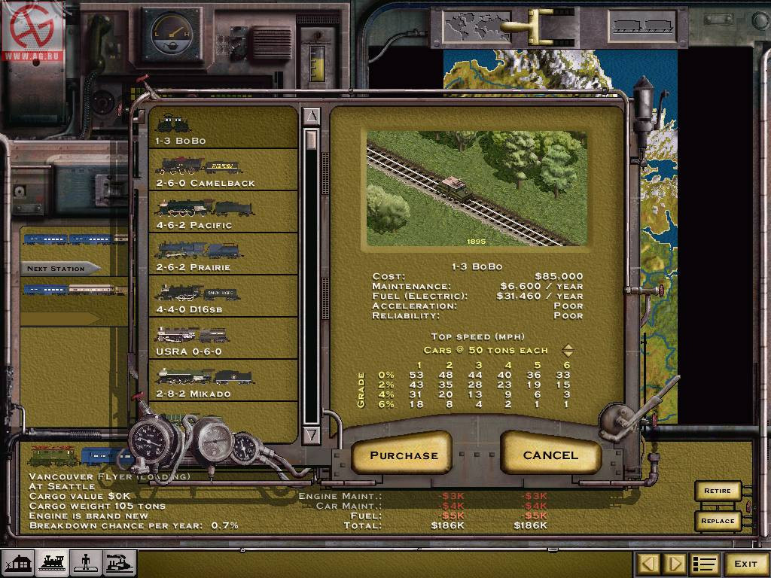Go to next train with right arrow
771x578 pixels.
[x=675, y=564]
